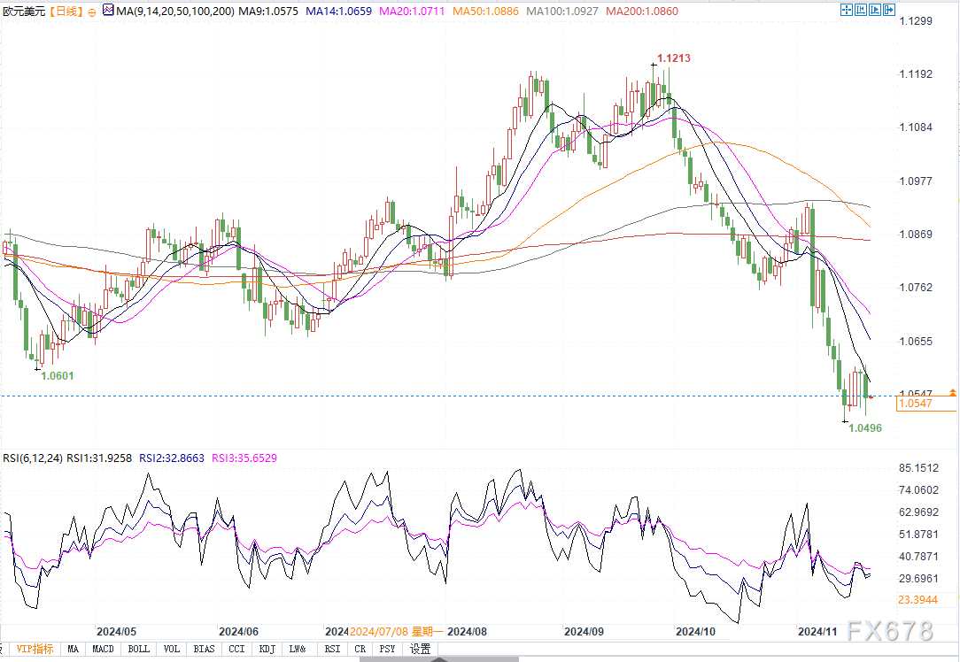Click the 1.1213 high price marker

coord(674,58)
